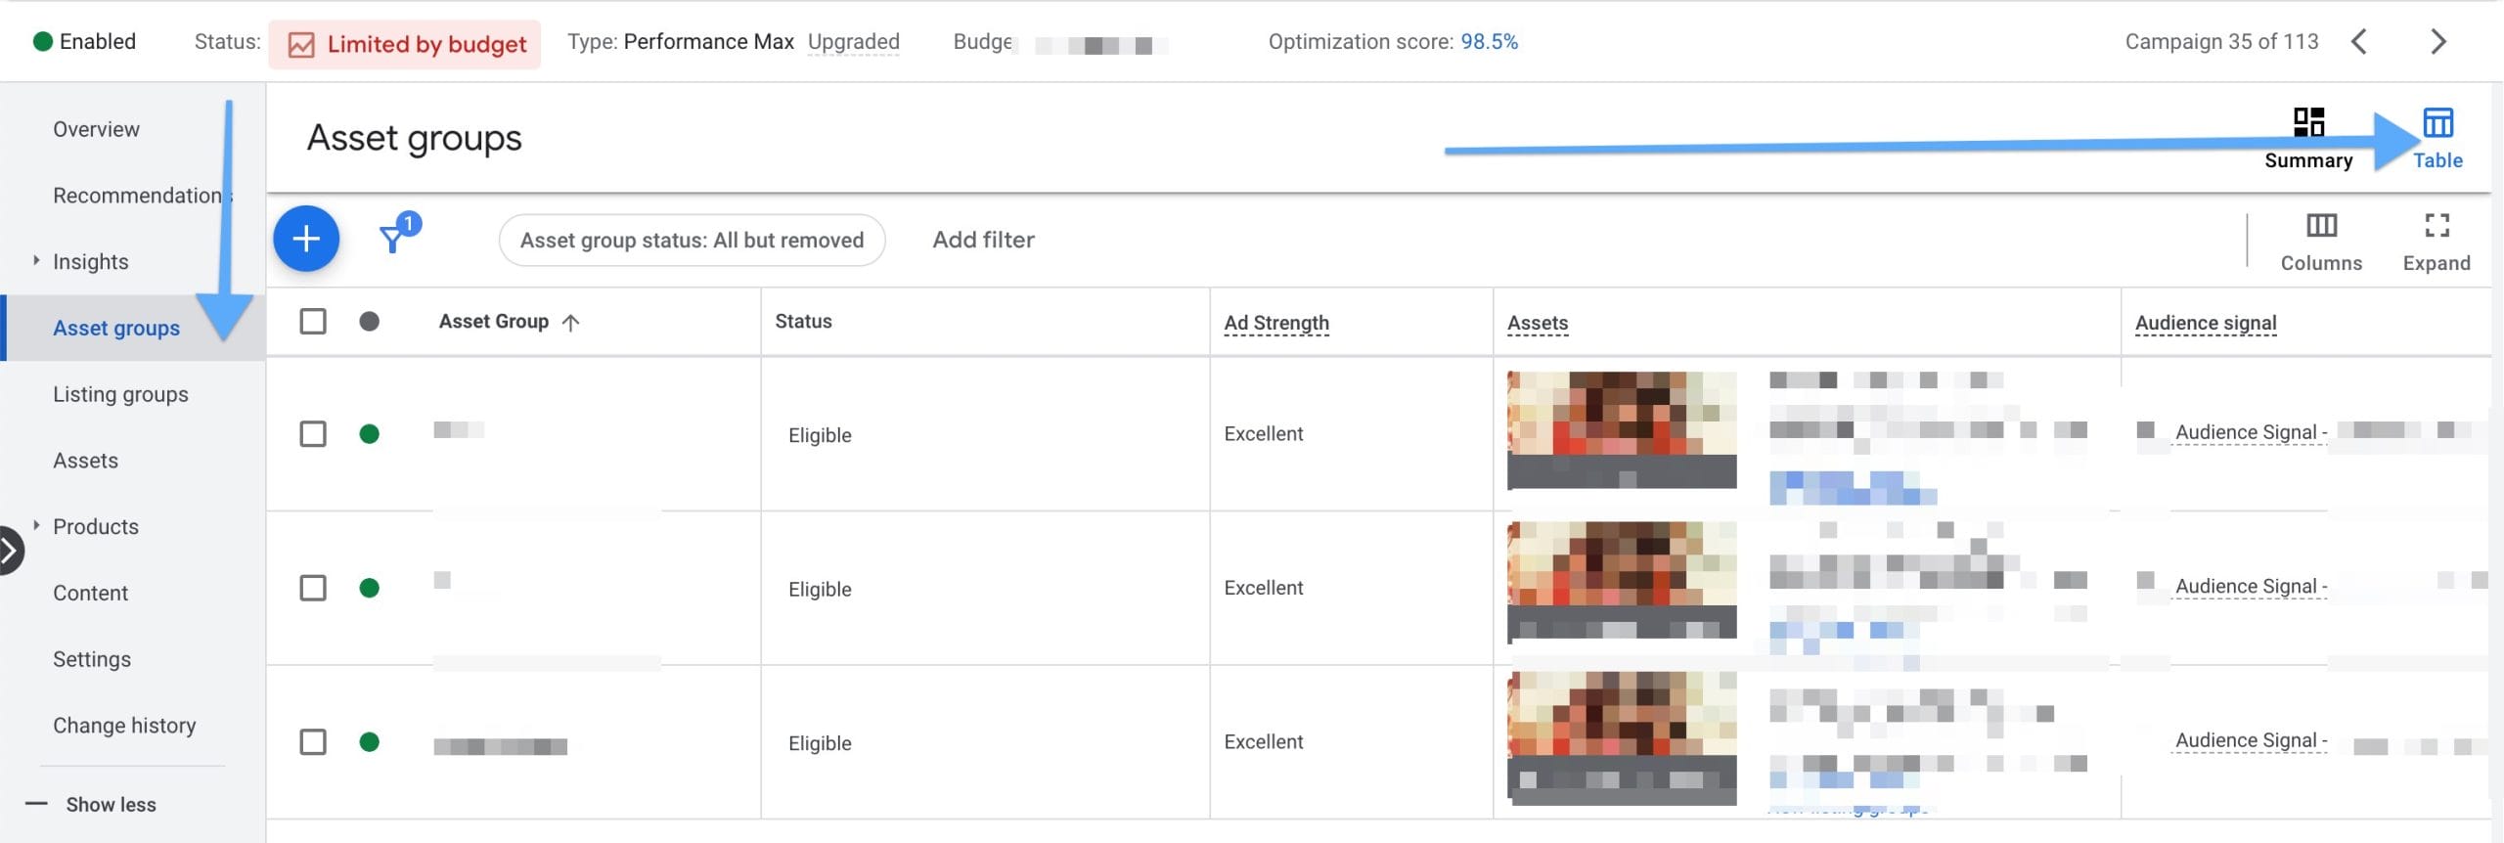Open Change history in the sidebar
This screenshot has width=2504, height=843.
pyautogui.click(x=124, y=726)
